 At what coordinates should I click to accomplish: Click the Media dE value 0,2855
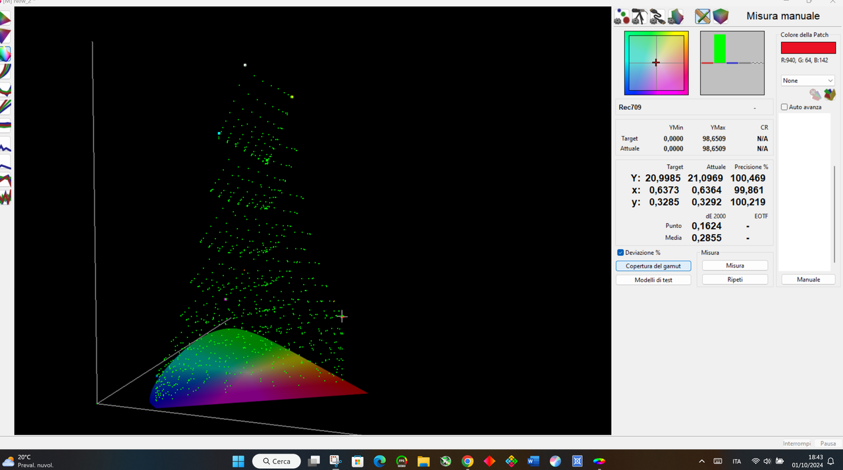pos(706,238)
